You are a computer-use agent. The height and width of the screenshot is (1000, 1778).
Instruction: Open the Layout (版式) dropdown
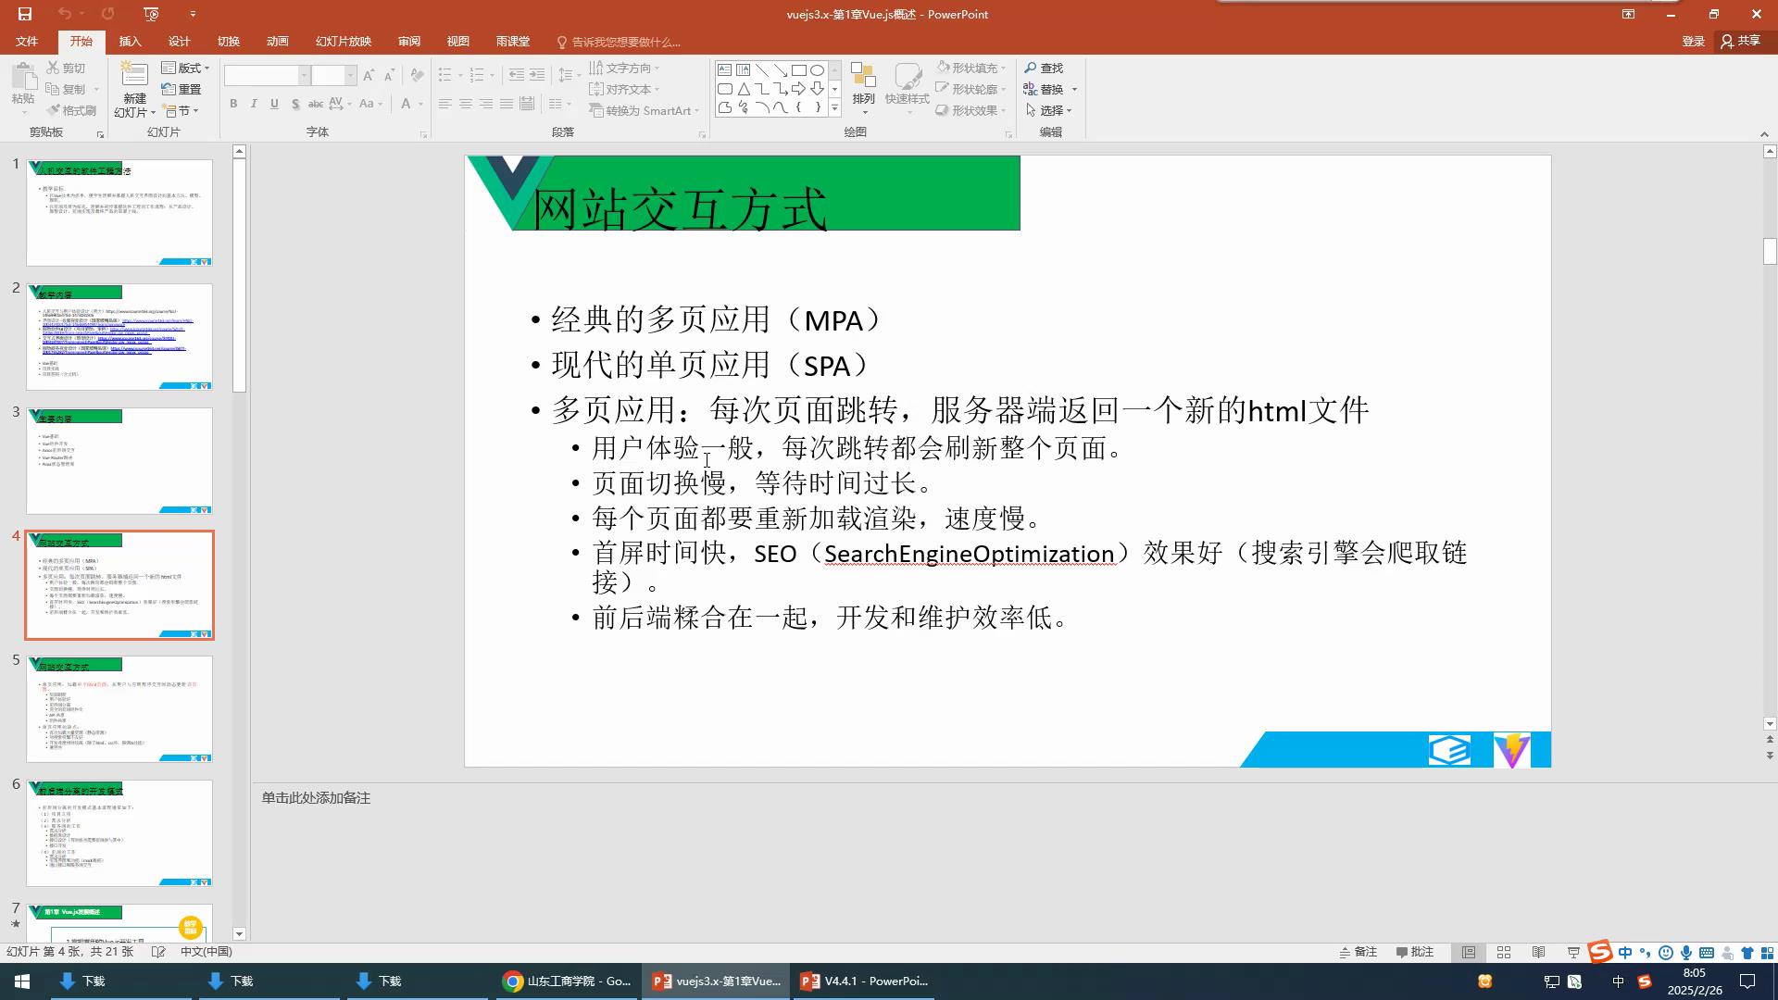185,69
